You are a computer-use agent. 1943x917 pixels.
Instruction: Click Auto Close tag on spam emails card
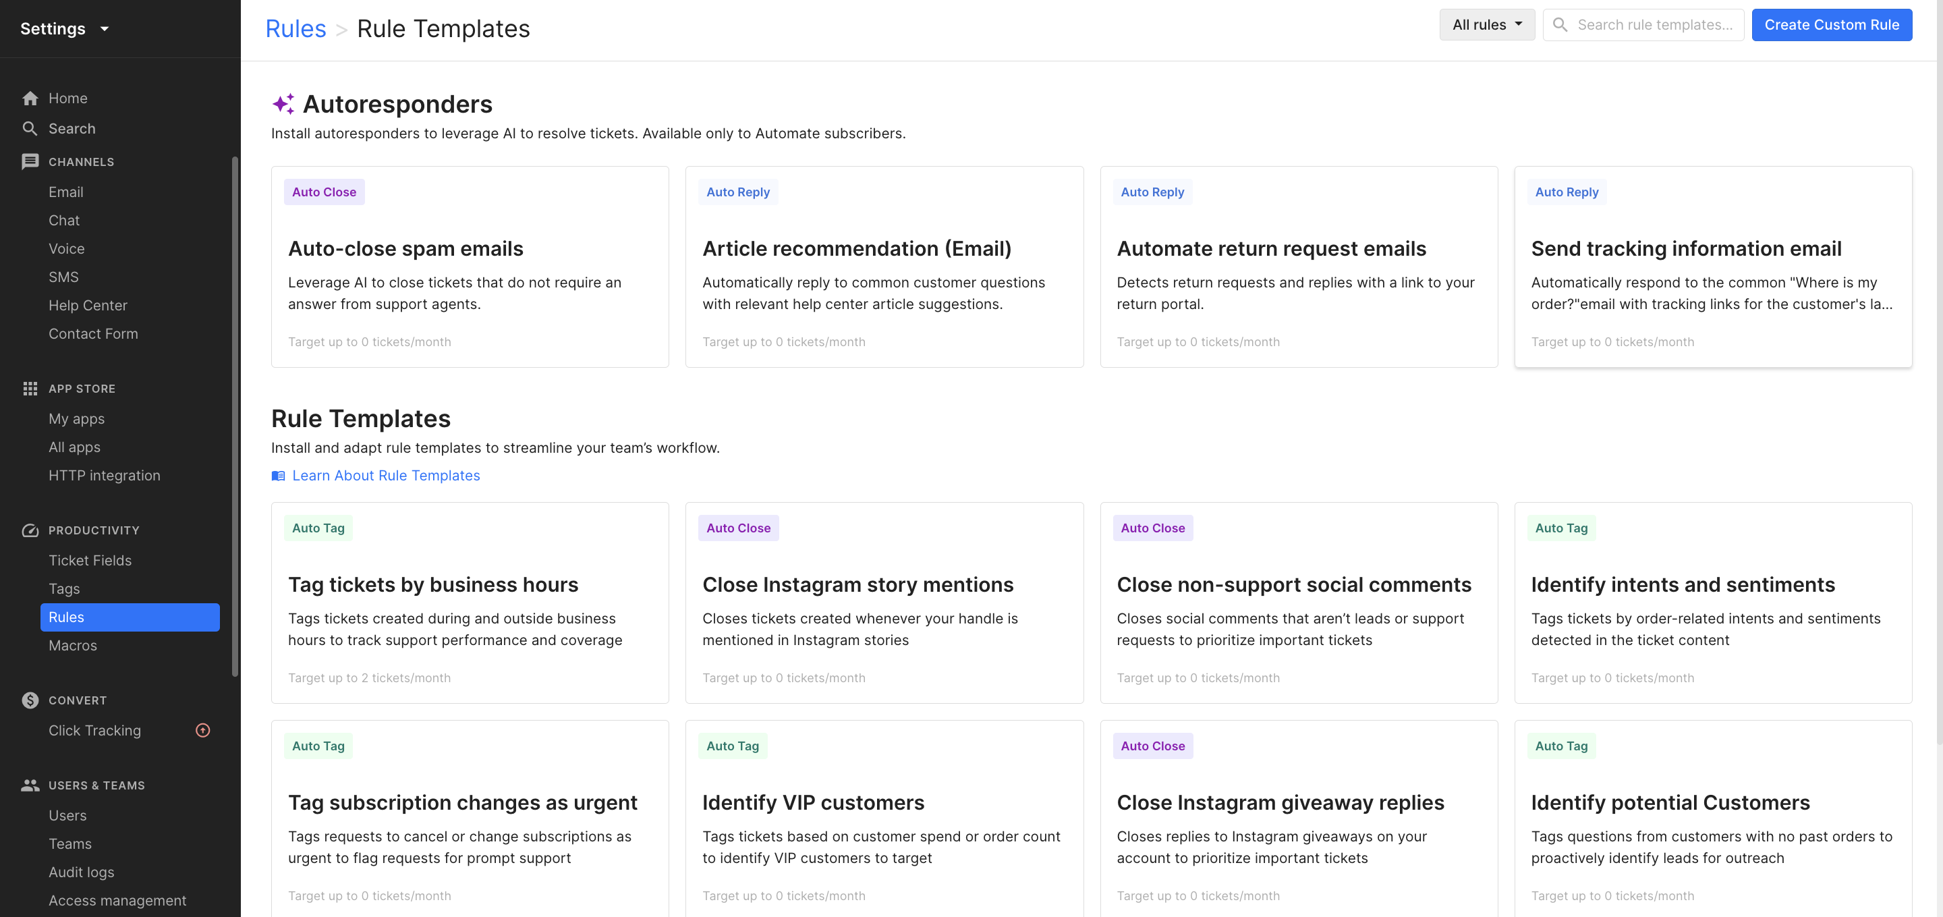pyautogui.click(x=325, y=192)
